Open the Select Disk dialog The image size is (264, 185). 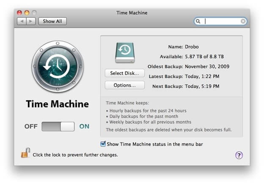(124, 73)
